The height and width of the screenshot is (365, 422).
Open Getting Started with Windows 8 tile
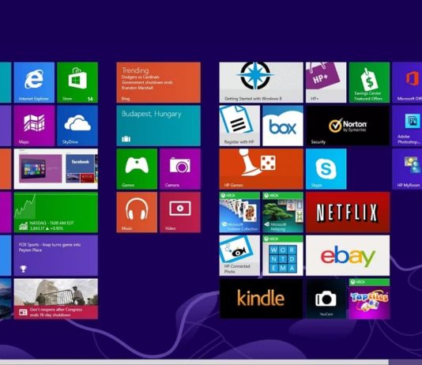[x=261, y=82]
